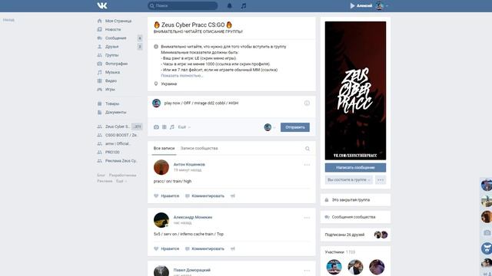Open Друзья in sidebar
492x276 pixels.
coord(111,47)
